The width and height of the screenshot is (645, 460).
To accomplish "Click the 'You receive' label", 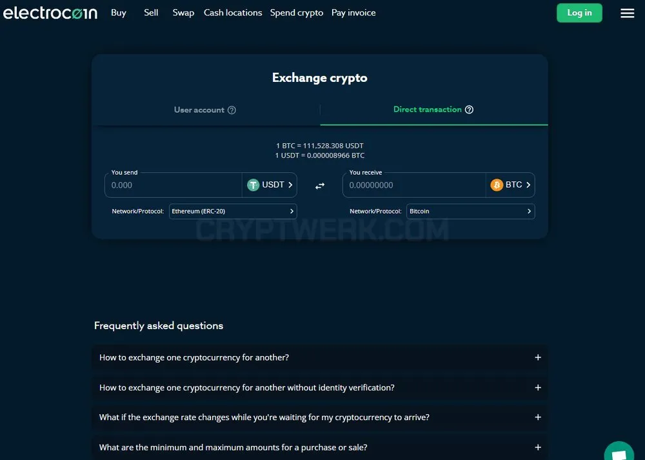I will click(x=365, y=172).
